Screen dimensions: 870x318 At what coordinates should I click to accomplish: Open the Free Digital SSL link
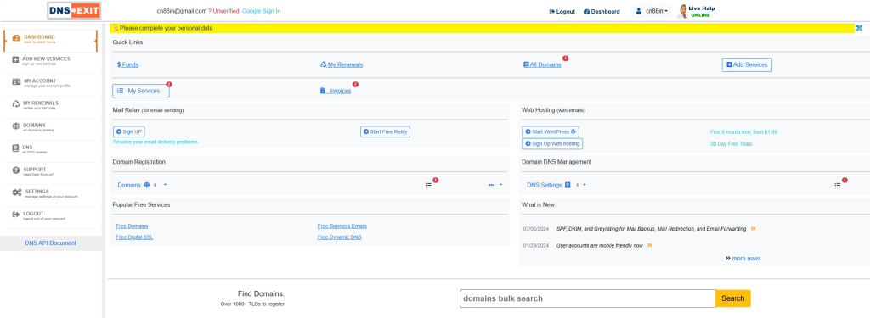(134, 237)
